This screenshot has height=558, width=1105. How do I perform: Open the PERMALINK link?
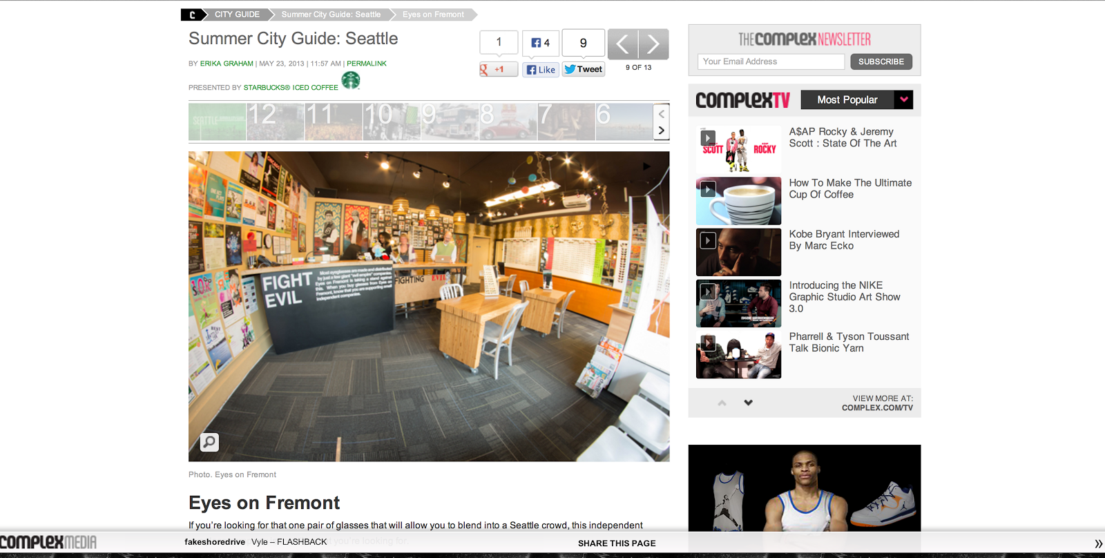367,64
